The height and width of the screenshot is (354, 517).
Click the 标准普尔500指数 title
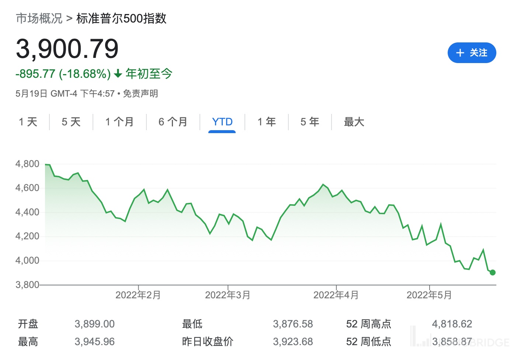tap(121, 18)
